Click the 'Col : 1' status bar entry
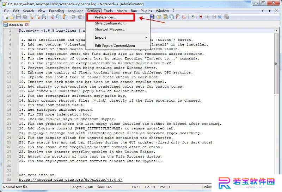Screen dimensions: 282x192 point(150,187)
